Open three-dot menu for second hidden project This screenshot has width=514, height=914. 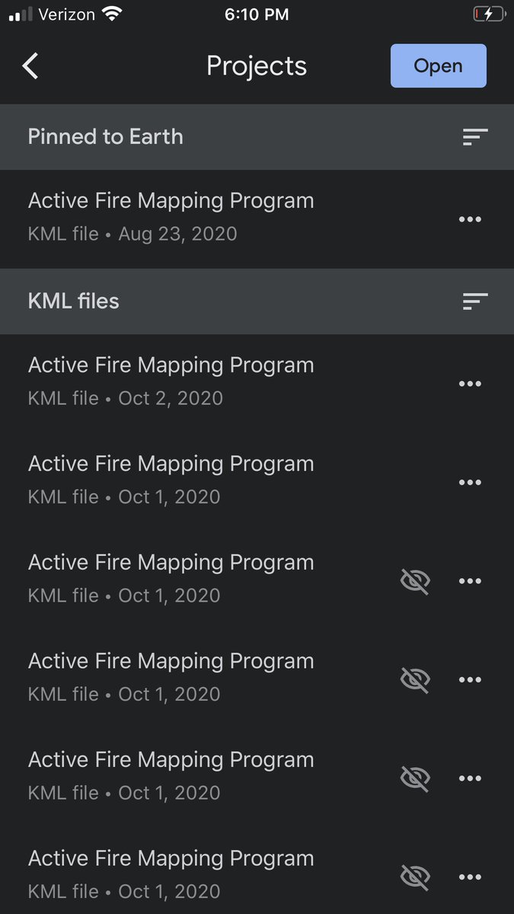pyautogui.click(x=470, y=679)
